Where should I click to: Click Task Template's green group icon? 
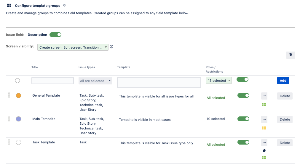(x=264, y=158)
